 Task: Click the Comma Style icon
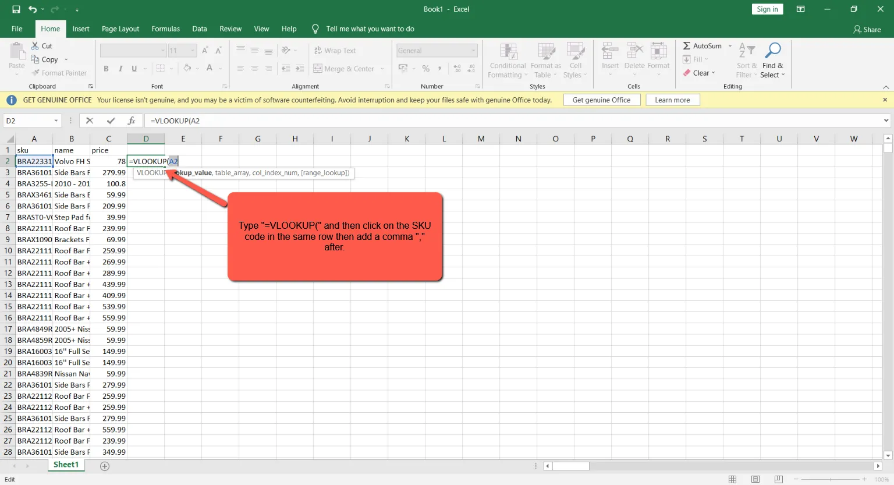click(x=439, y=69)
